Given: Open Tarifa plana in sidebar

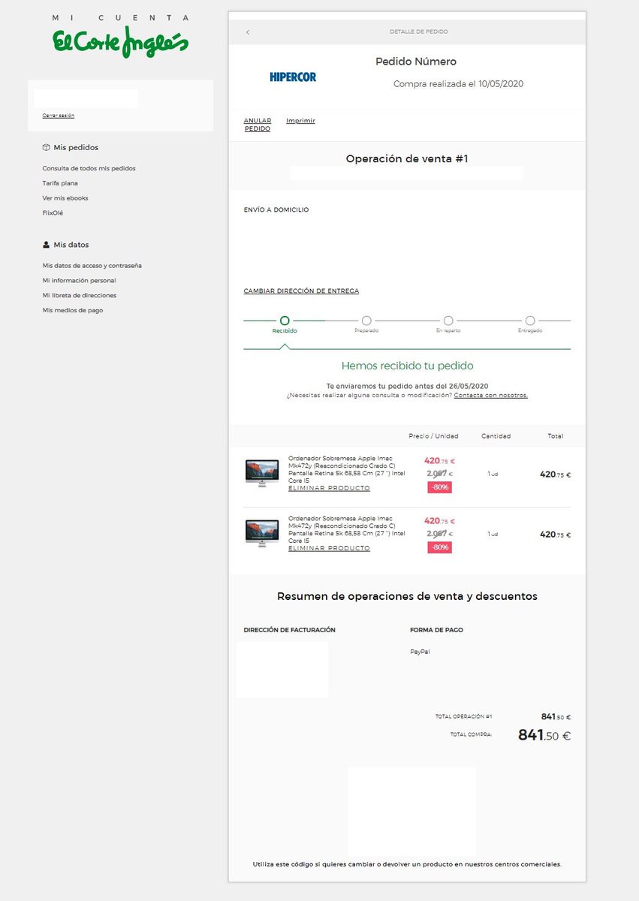Looking at the screenshot, I should (x=60, y=183).
